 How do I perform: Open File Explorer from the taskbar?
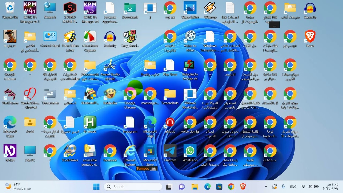pyautogui.click(x=195, y=187)
